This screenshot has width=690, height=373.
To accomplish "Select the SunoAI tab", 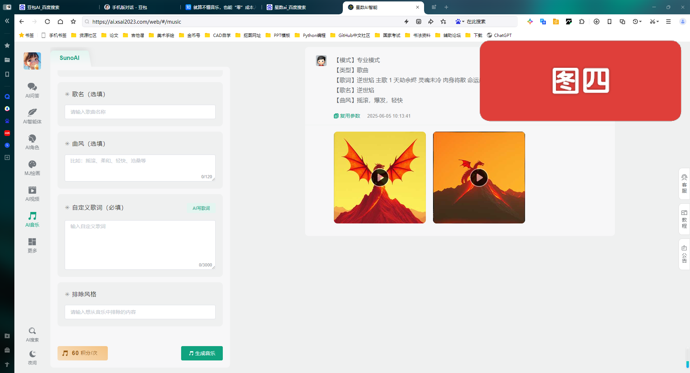I will (x=69, y=58).
